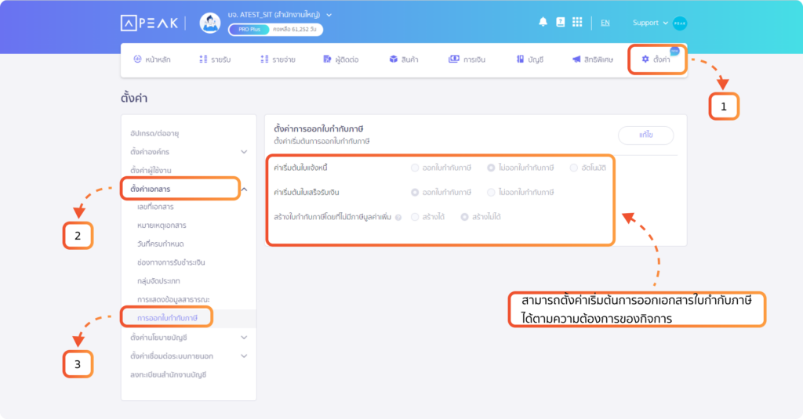Viewport: 803px width, 419px height.
Task: Click the PEAK logo
Action: pos(150,23)
